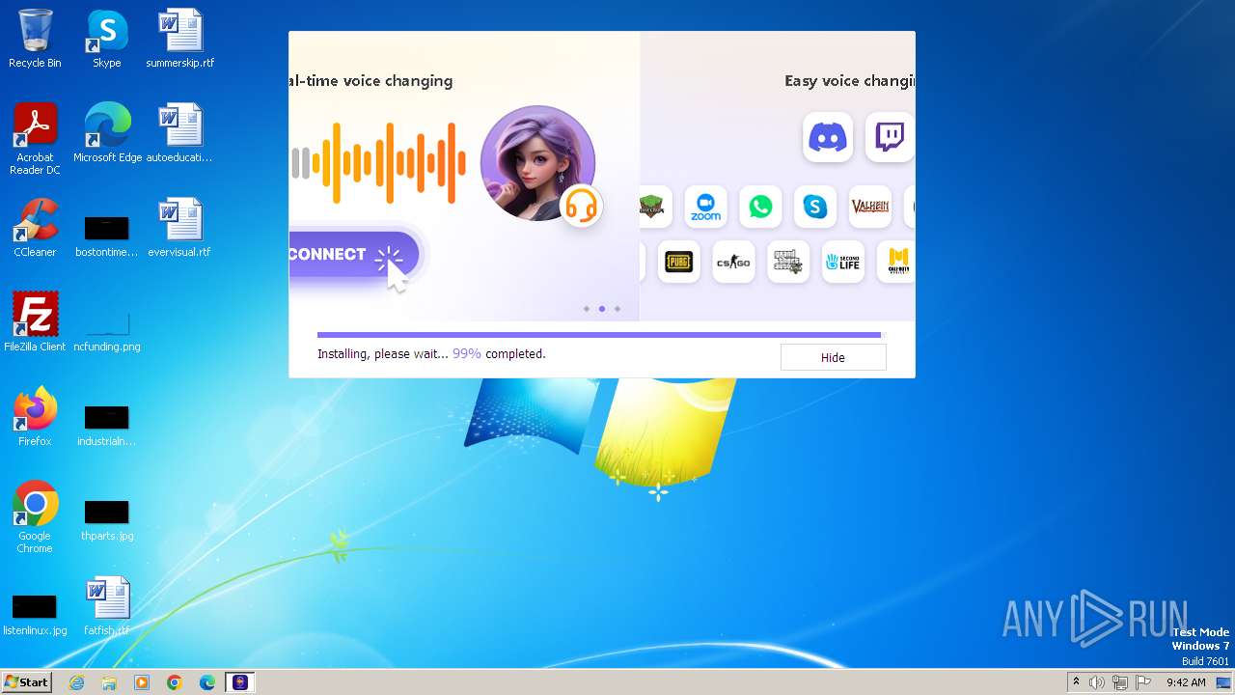Click the Skype tile in installer slide
This screenshot has height=695, width=1235.
815,207
